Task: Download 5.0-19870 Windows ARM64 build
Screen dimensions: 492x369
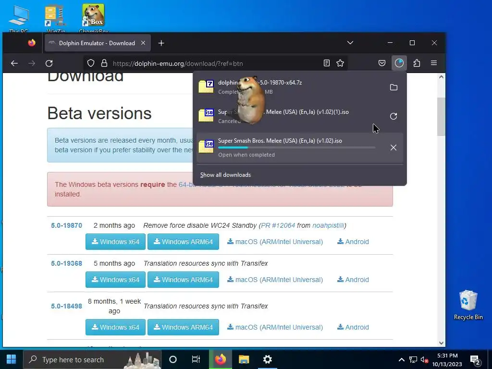Action: coord(183,242)
